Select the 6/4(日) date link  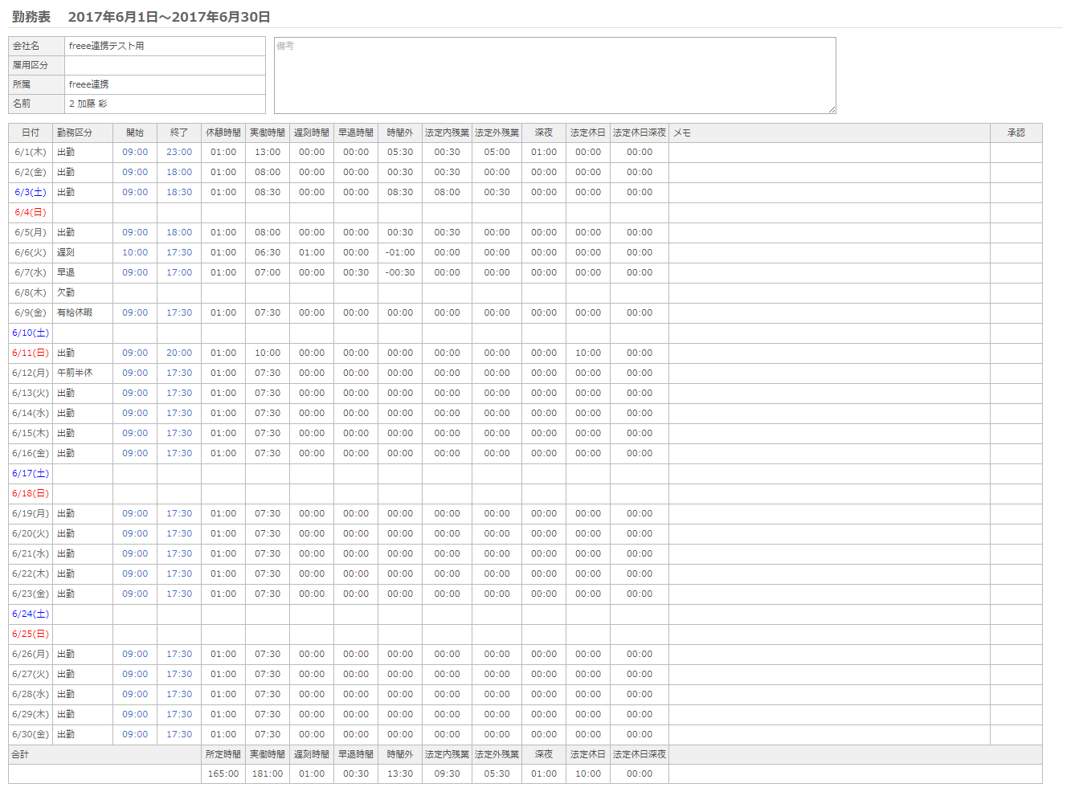click(31, 212)
